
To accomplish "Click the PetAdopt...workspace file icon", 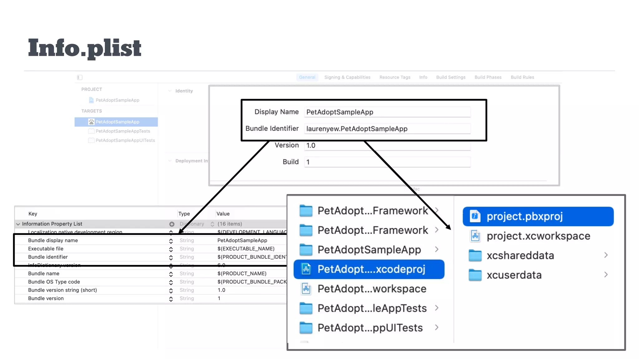I will tap(306, 289).
